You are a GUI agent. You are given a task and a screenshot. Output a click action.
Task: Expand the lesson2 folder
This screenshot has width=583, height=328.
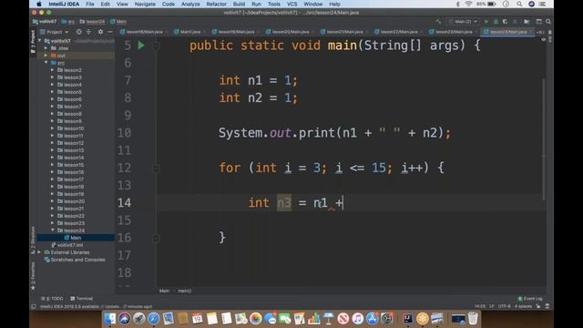click(53, 70)
